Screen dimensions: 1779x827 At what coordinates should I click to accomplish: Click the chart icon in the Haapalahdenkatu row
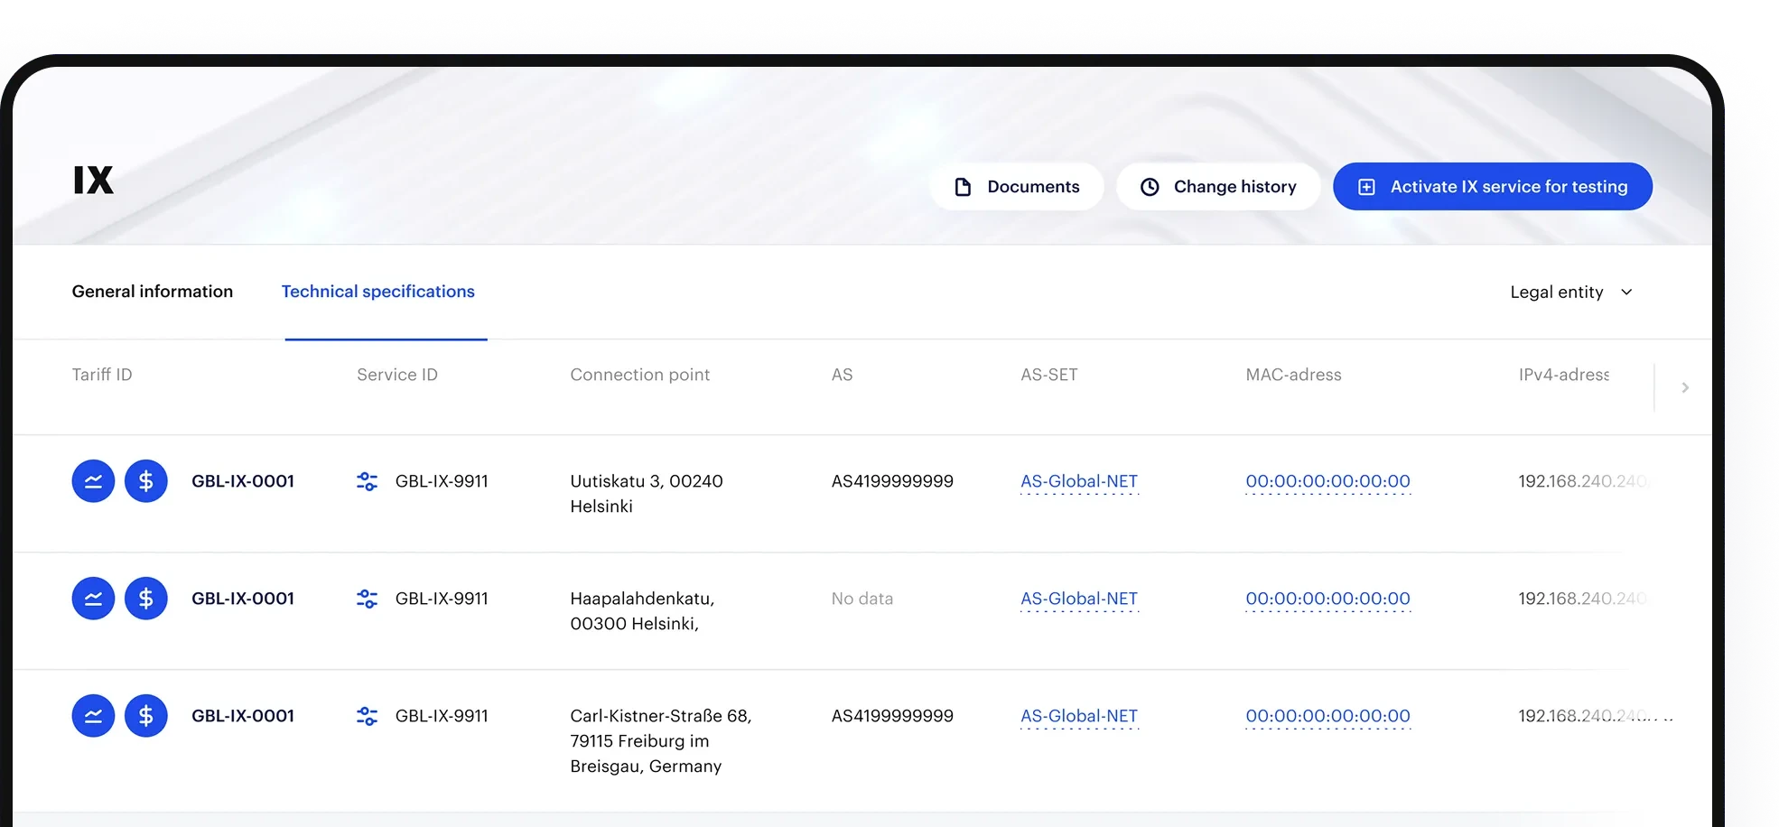tap(93, 599)
